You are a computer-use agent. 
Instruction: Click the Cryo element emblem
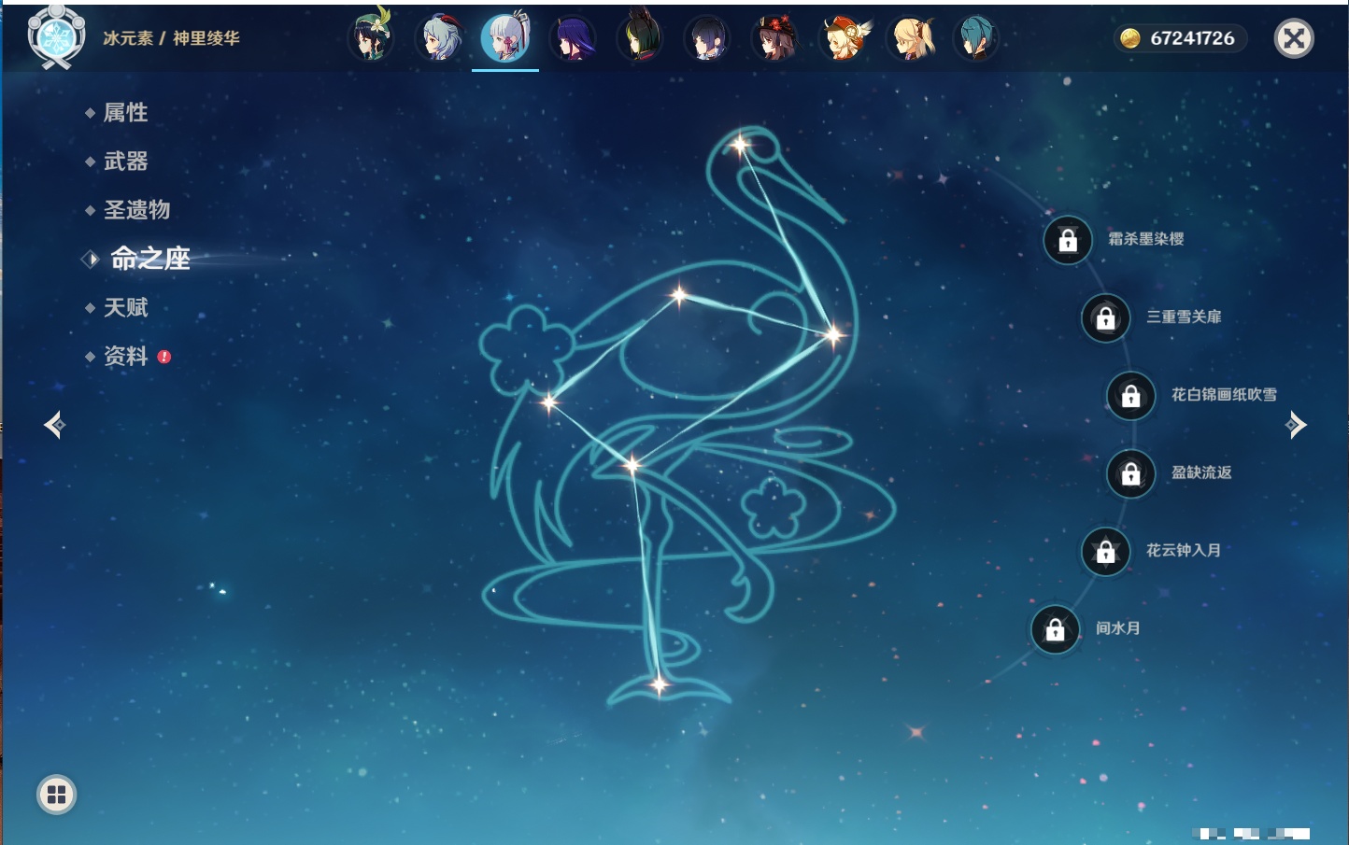56,37
